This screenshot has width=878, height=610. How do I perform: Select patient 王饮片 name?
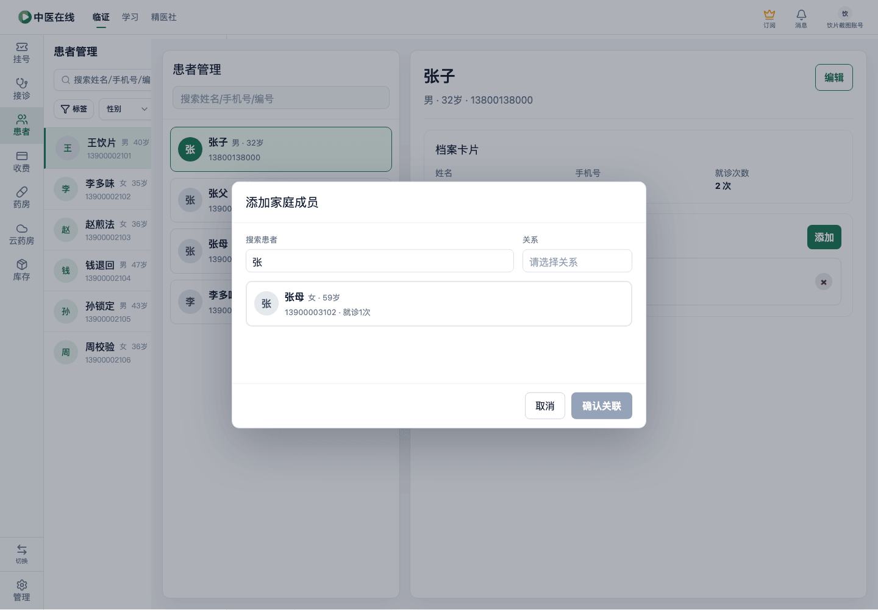pyautogui.click(x=101, y=143)
